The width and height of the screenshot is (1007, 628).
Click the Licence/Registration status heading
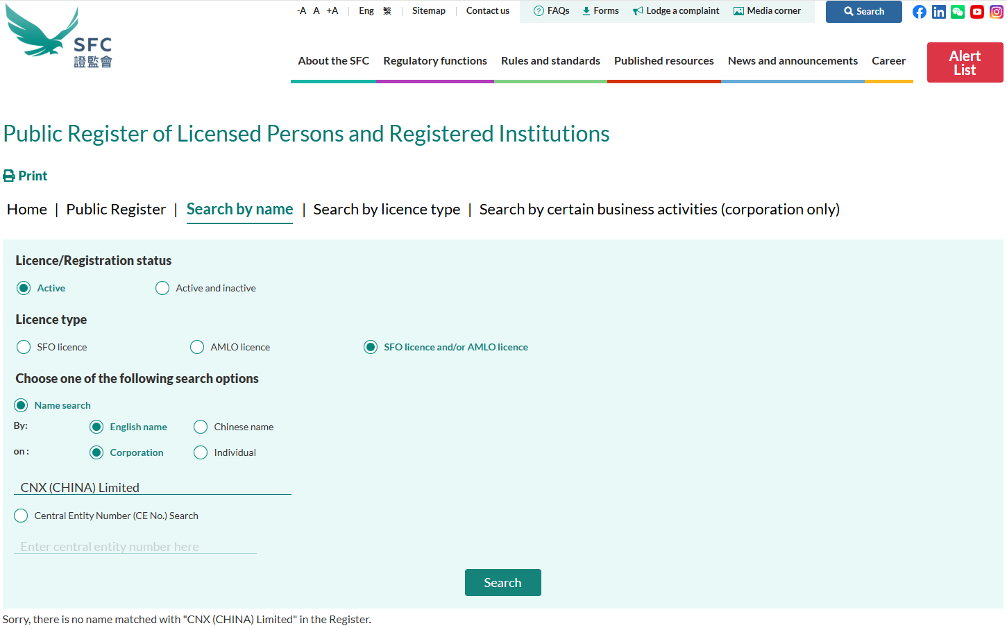(x=94, y=261)
